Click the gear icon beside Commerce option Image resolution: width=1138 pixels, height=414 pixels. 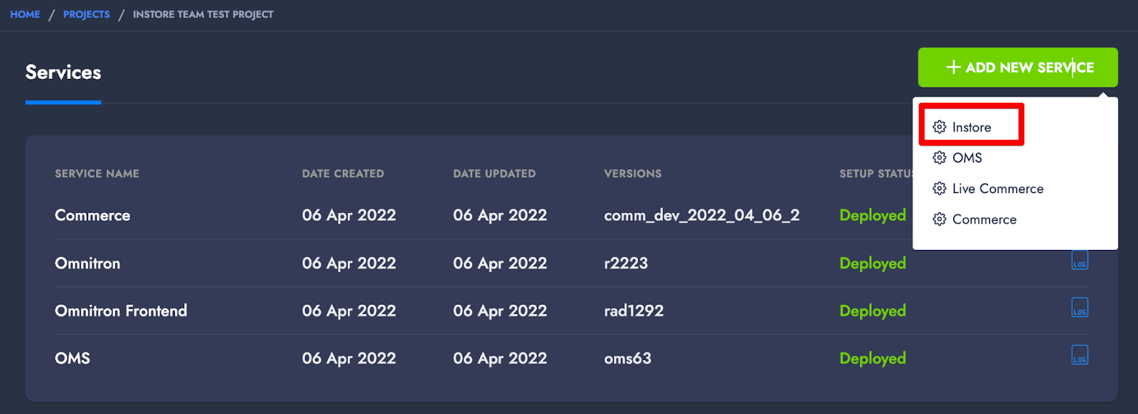click(940, 219)
